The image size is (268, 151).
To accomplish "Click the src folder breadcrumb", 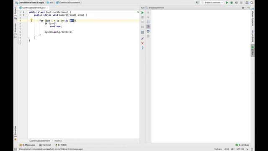I will (50, 3).
